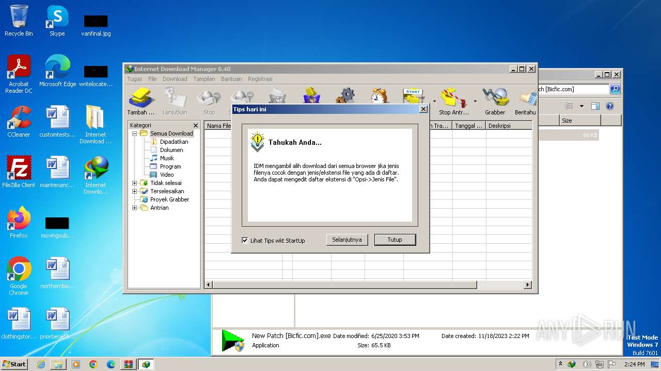Click the Selanjutnya button
Image resolution: width=661 pixels, height=371 pixels.
(x=347, y=240)
